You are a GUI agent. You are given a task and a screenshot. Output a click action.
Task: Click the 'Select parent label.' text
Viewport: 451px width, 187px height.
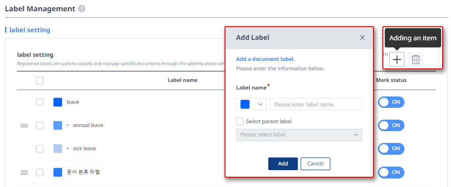pyautogui.click(x=269, y=121)
